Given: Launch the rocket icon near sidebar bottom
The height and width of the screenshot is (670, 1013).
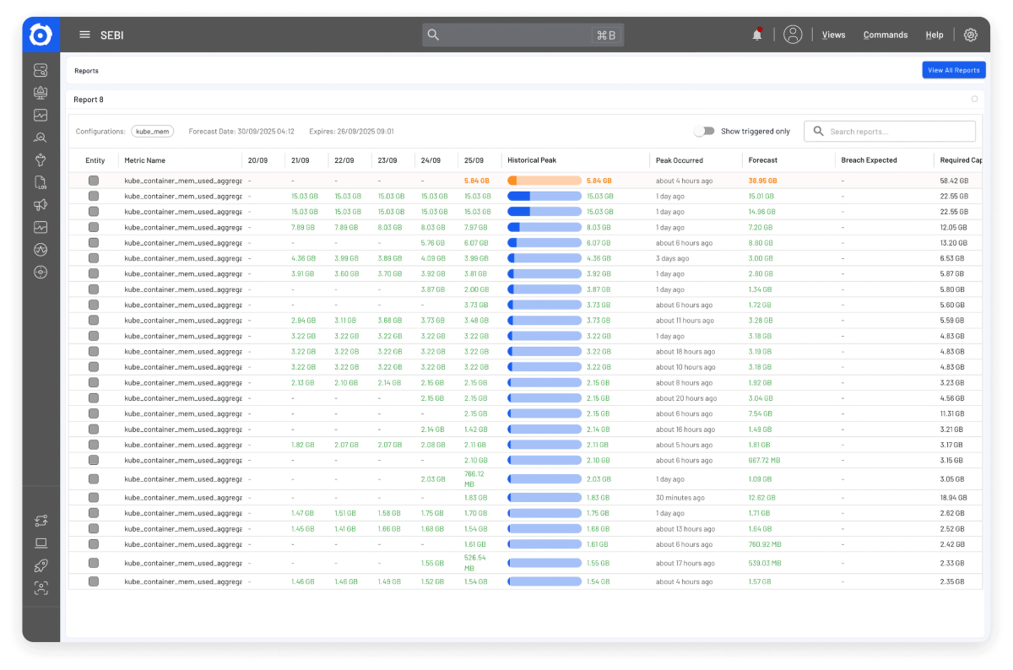Looking at the screenshot, I should [x=41, y=565].
